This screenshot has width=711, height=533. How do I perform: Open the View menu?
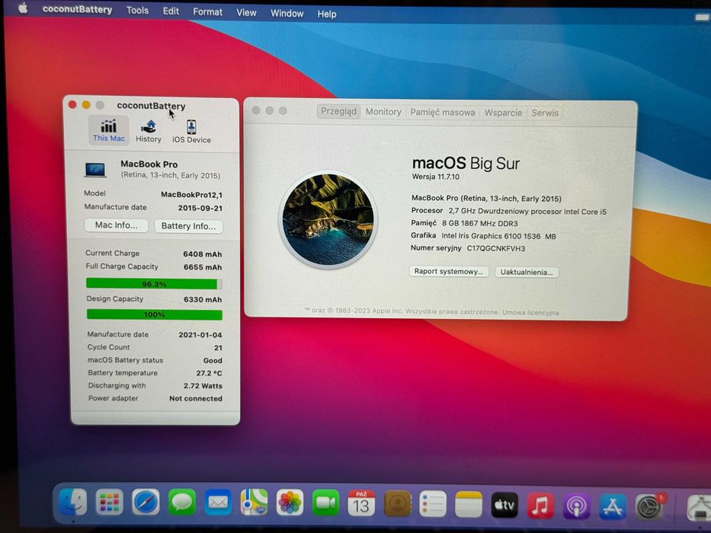pos(246,13)
